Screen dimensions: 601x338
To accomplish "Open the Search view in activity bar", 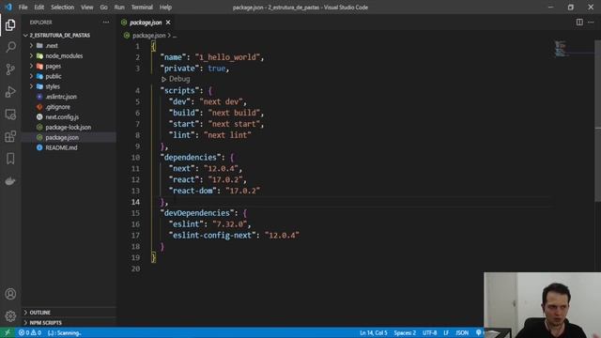I will (10, 47).
